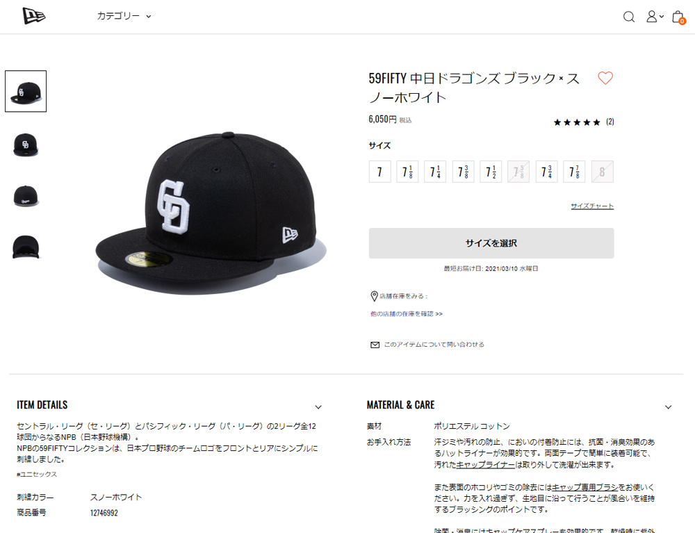This screenshot has height=533, width=695.
Task: Click the store stock location pin icon
Action: [374, 296]
